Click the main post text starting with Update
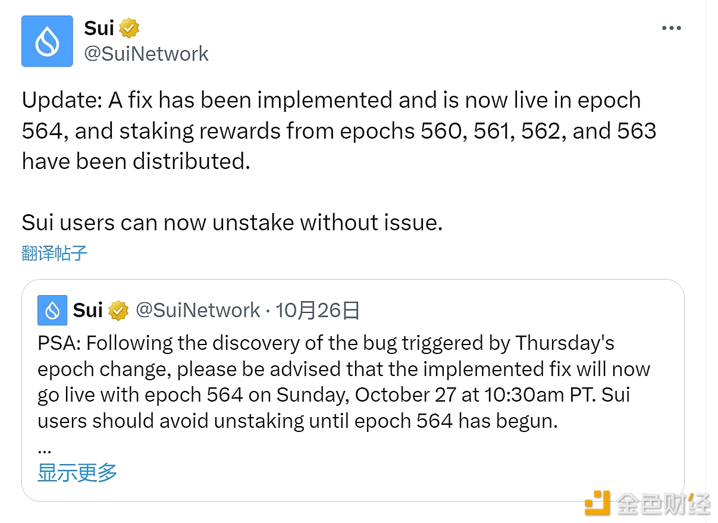Viewport: 718px width, 523px height. [x=339, y=130]
